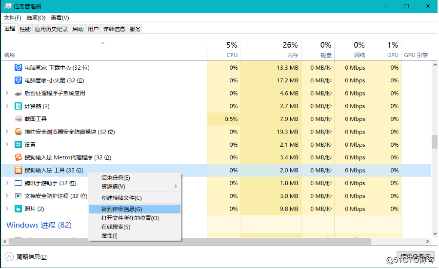Choose 转到详细信息(G) in context menu
The width and height of the screenshot is (439, 269).
[x=135, y=209]
